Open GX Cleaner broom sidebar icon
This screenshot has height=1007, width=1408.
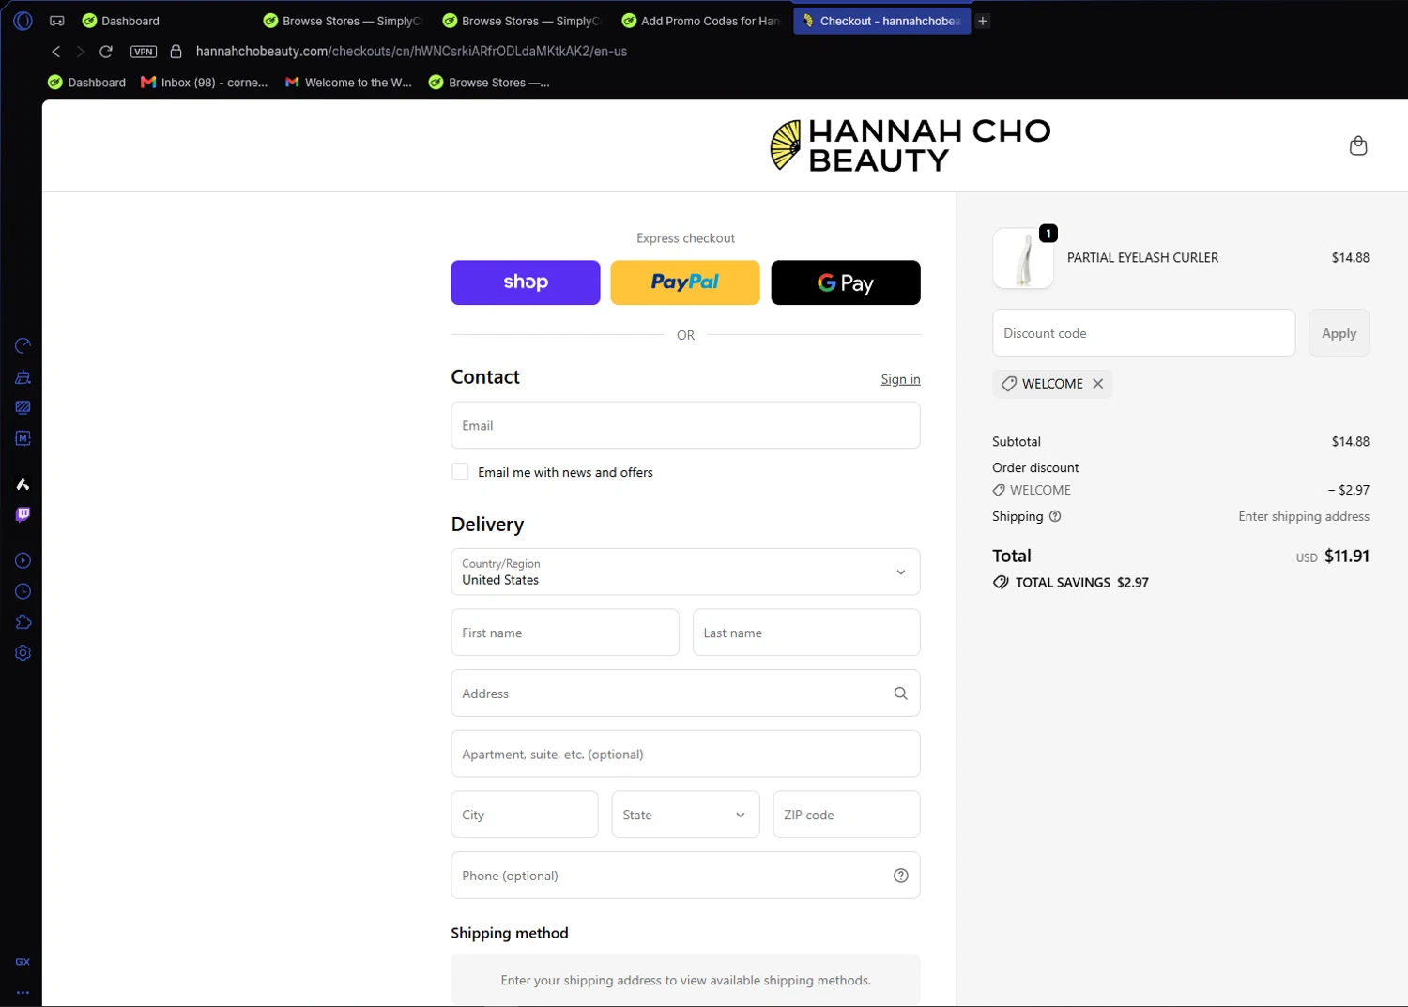point(23,377)
